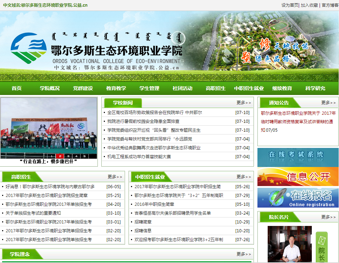Expand 更多 in 通知公告 section

[328, 103]
